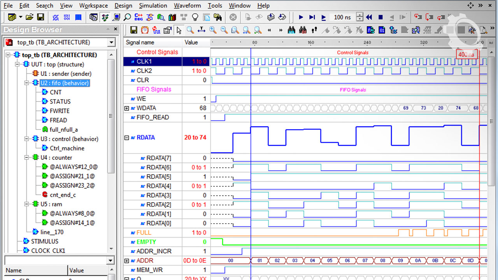Select the measurement mode tool
Screen dimensions: 498x280
[x=202, y=30]
